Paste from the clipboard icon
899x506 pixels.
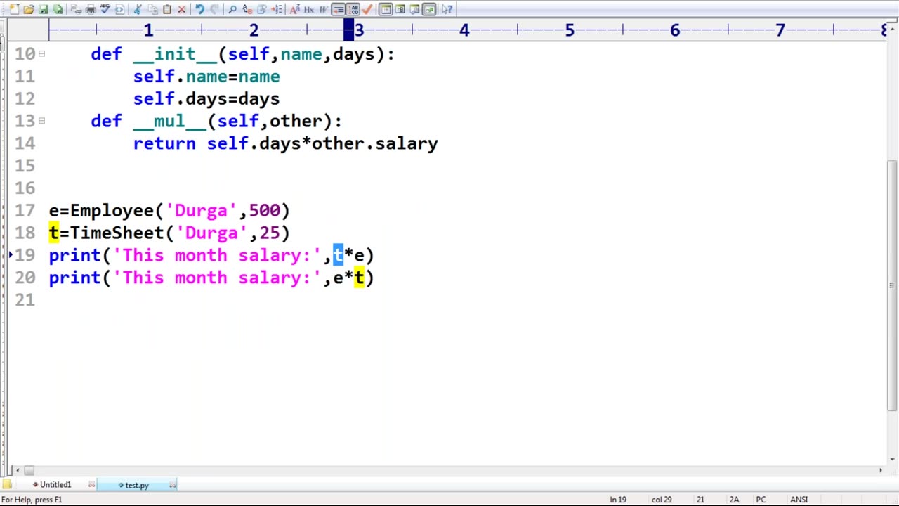tap(166, 9)
